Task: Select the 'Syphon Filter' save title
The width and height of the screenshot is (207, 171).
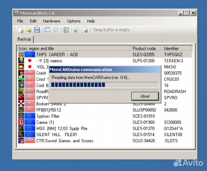Action: click(48, 116)
